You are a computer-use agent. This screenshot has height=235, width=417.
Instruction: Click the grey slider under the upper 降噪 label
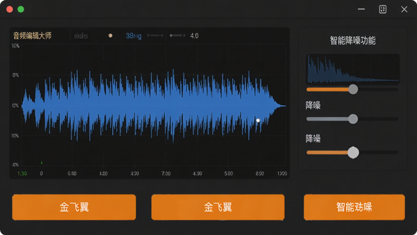(352, 119)
